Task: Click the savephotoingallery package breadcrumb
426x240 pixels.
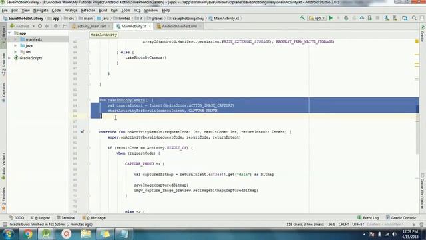Action: click(188, 18)
